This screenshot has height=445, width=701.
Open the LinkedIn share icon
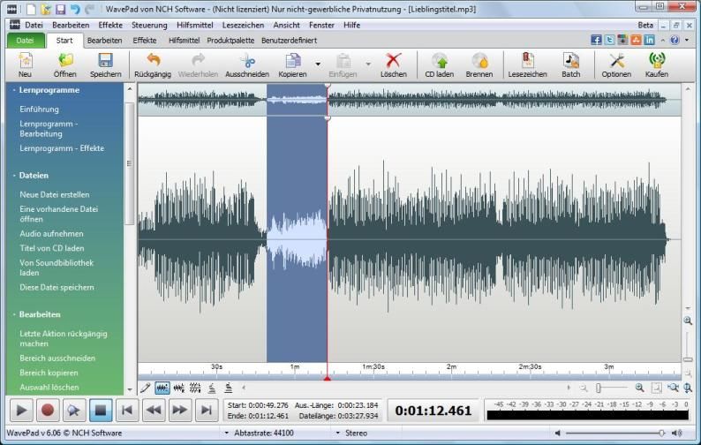649,40
